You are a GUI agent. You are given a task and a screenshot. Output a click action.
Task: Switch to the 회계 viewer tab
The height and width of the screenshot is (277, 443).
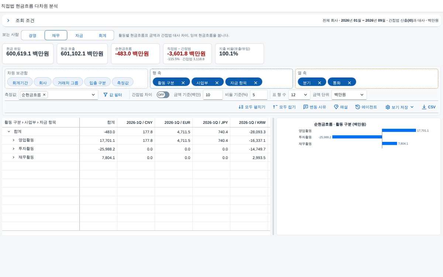[102, 35]
